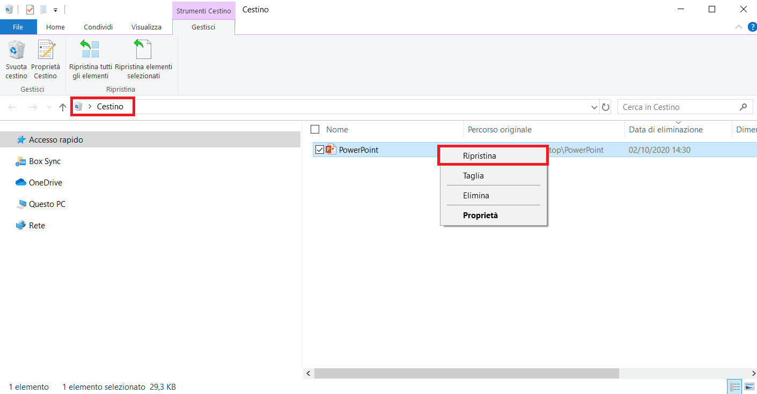
Task: Uncheck the PowerPoint file checkbox
Action: (x=320, y=150)
